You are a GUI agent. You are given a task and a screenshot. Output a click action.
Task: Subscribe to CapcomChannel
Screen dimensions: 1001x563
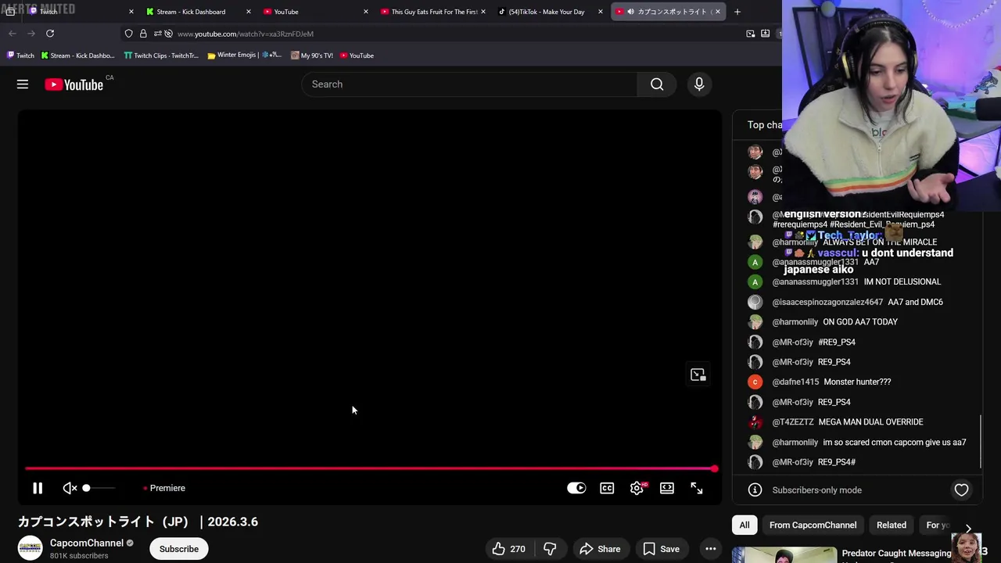click(179, 549)
